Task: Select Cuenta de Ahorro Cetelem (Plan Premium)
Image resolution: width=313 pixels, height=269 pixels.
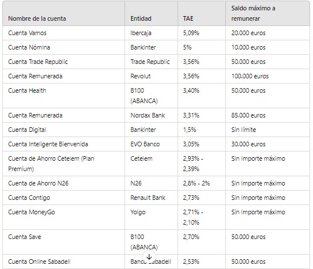Action: click(51, 164)
